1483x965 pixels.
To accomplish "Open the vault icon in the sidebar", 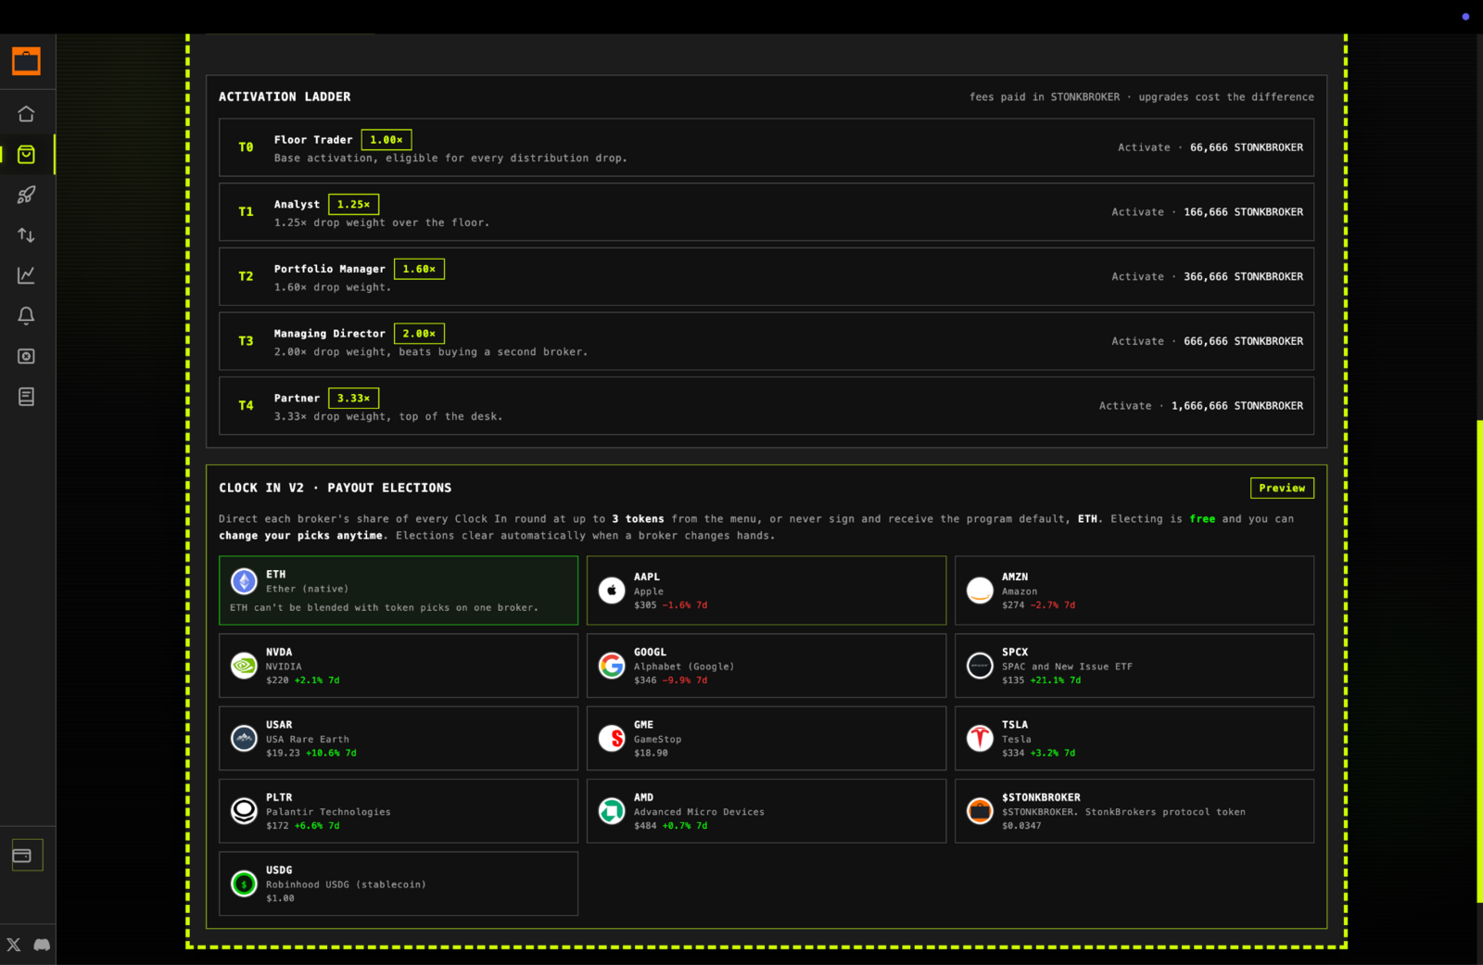I will pyautogui.click(x=26, y=356).
